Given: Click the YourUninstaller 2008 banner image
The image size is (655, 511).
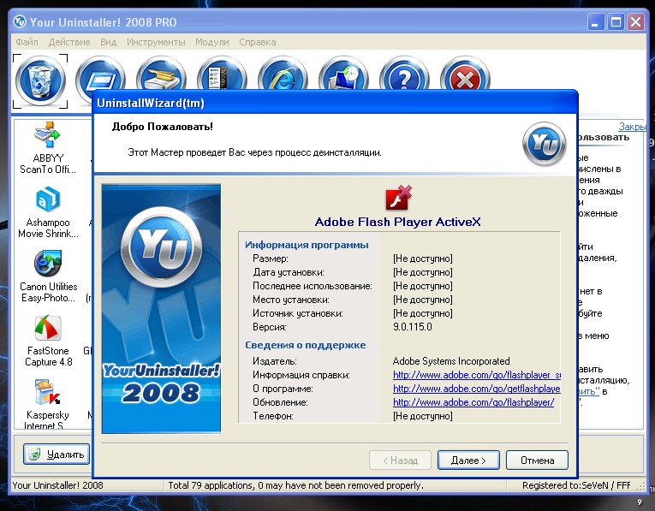Looking at the screenshot, I should (x=161, y=308).
